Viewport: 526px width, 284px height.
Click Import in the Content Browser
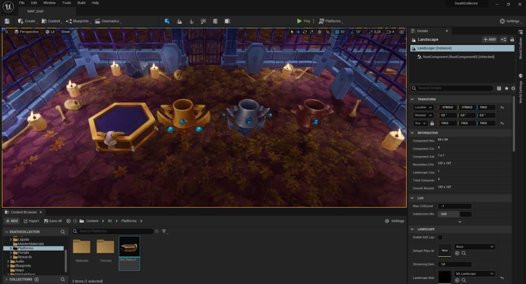(x=31, y=221)
